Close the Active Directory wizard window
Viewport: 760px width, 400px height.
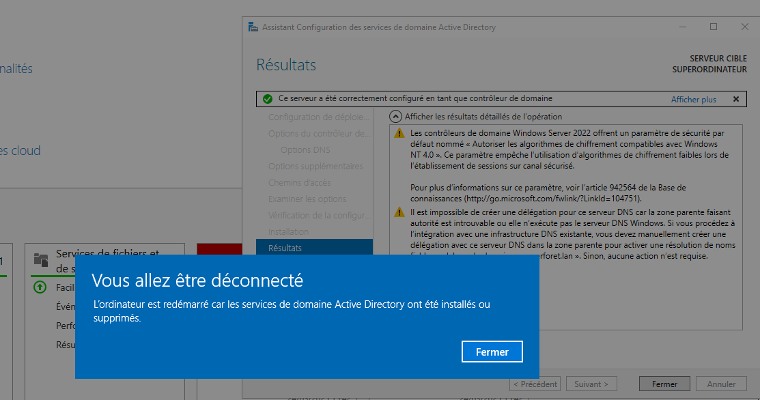coord(744,27)
